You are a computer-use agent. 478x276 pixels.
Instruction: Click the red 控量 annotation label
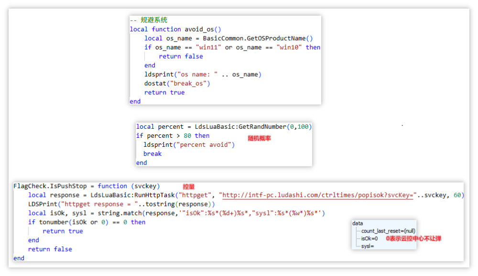click(x=189, y=186)
